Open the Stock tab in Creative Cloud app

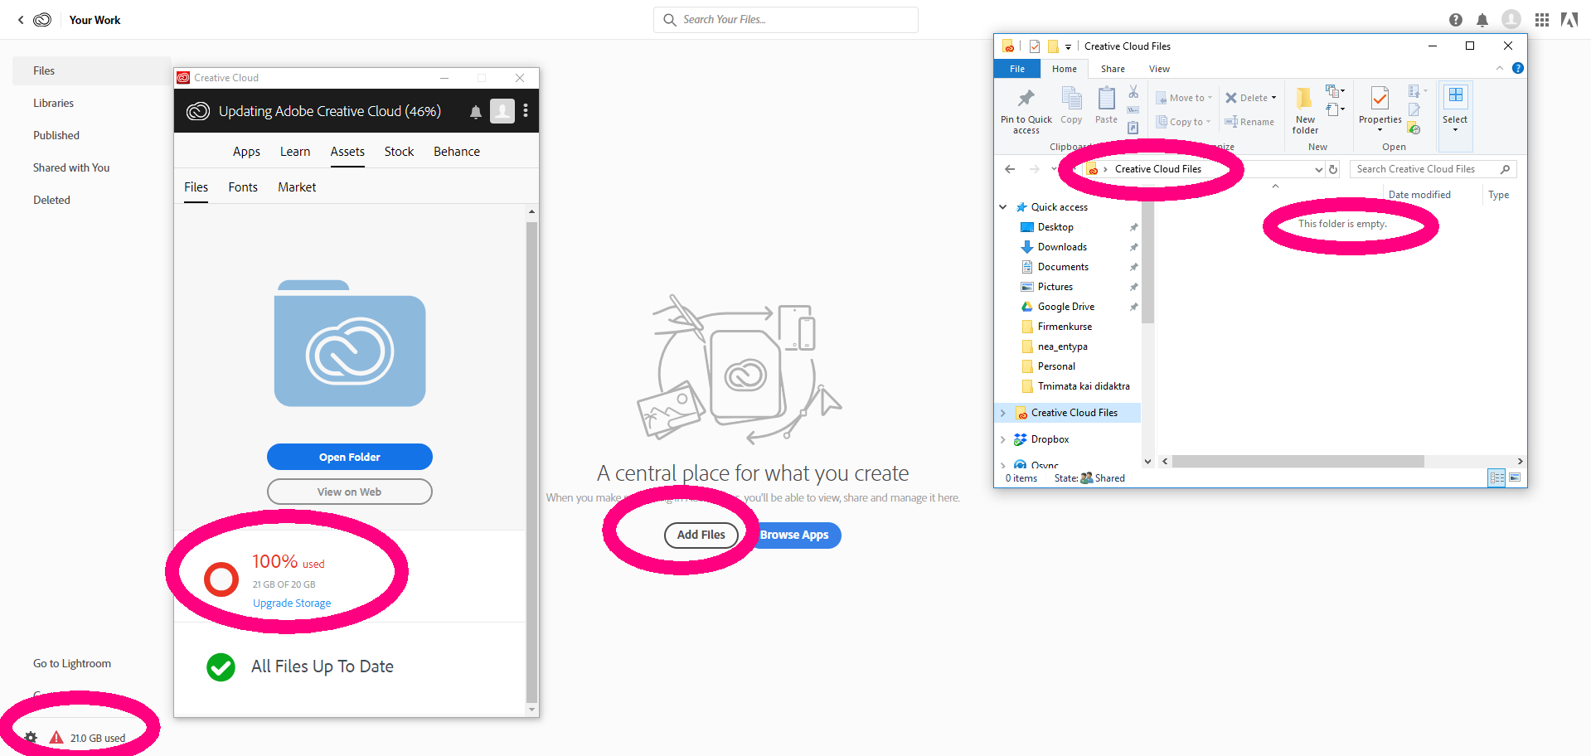pyautogui.click(x=399, y=152)
